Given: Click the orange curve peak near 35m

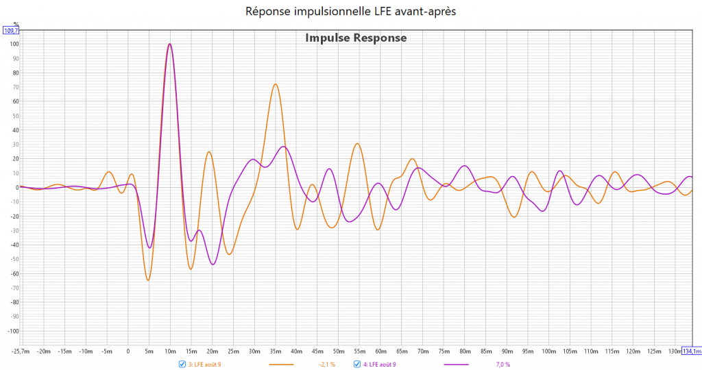Looking at the screenshot, I should point(275,84).
